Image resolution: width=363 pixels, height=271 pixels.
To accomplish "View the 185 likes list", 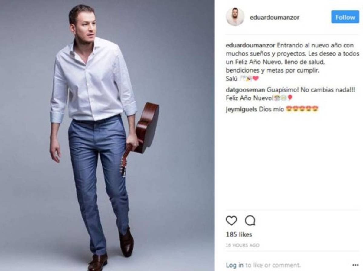I will tap(239, 234).
